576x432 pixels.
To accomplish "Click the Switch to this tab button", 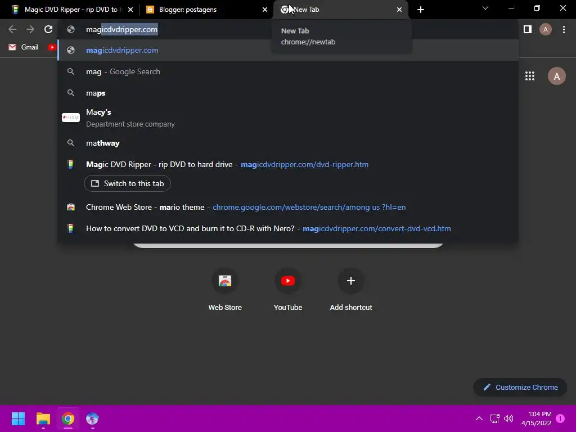I will (127, 183).
